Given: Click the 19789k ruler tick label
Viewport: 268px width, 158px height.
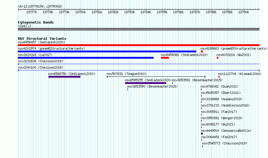Looking at the screenshot, I should 227,12.
